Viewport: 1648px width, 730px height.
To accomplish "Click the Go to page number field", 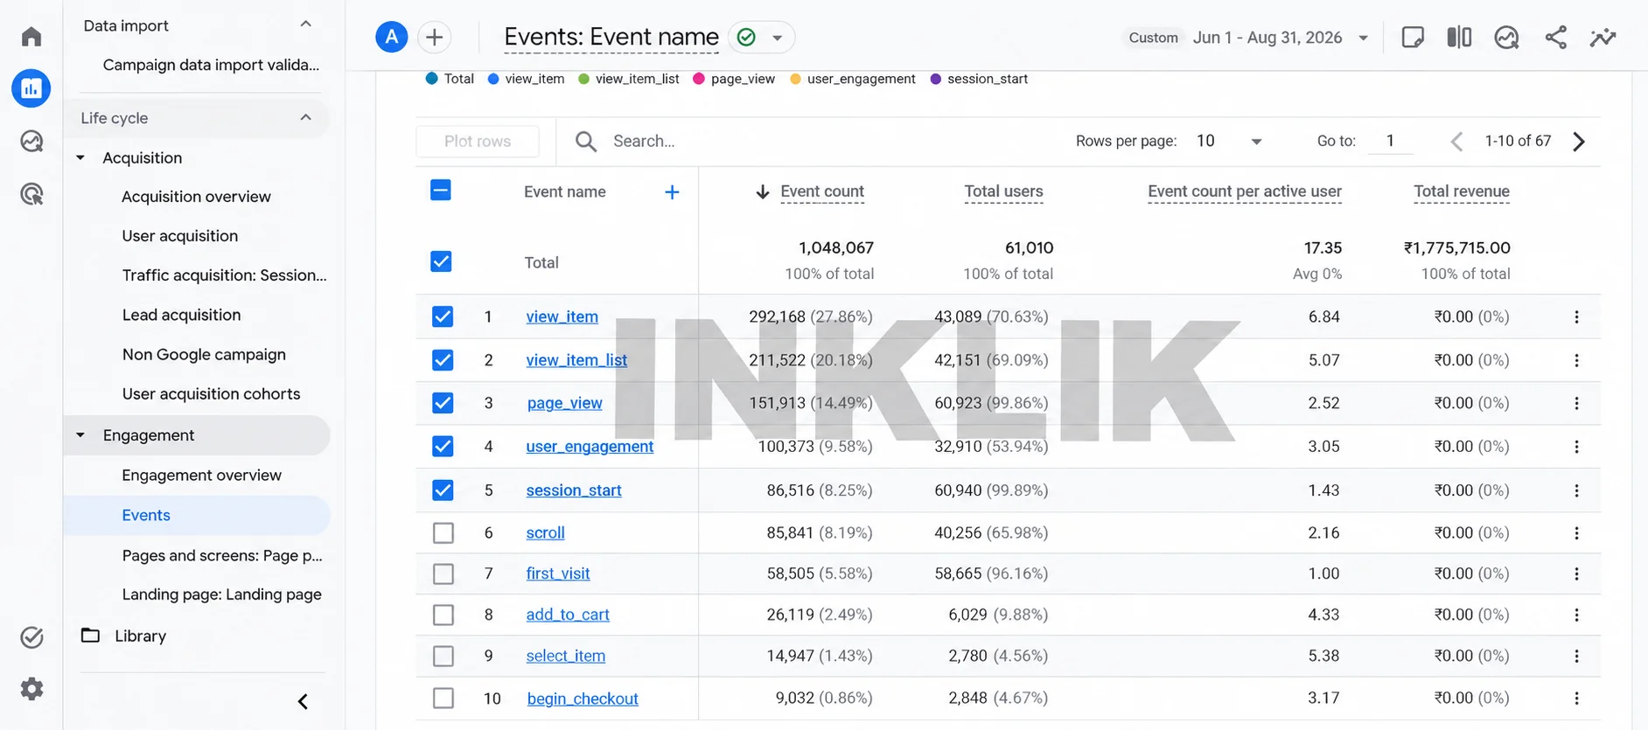I will click(x=1390, y=142).
